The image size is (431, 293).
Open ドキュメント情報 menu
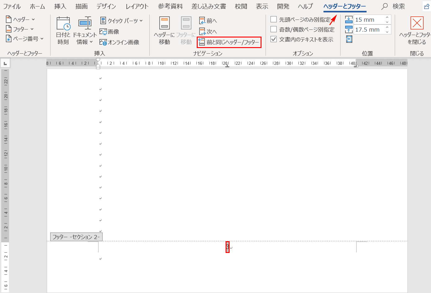coord(85,30)
